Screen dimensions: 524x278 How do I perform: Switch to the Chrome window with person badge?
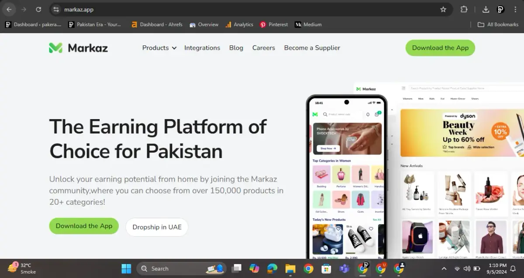[399, 268]
